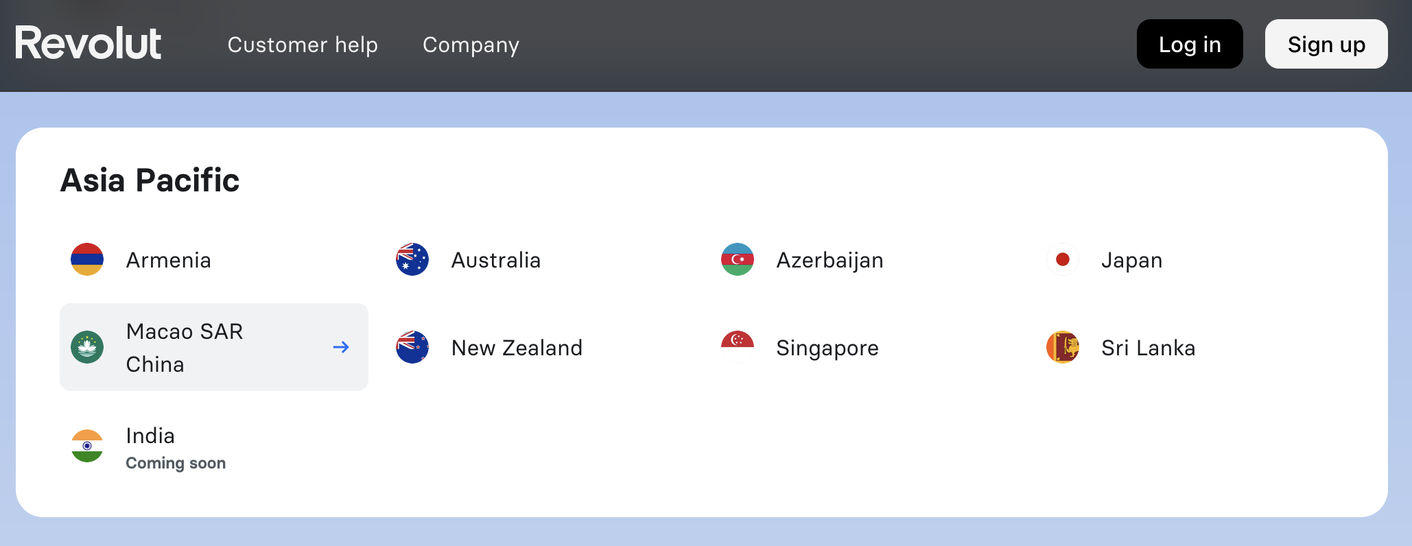Open the Customer help menu
Image resolution: width=1412 pixels, height=546 pixels.
point(303,45)
